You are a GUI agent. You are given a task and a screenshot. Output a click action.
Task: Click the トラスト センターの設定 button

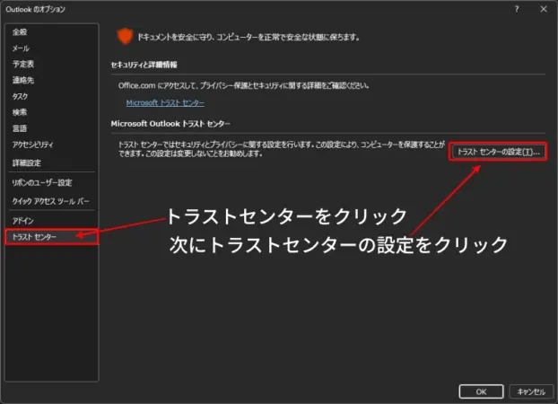(498, 152)
